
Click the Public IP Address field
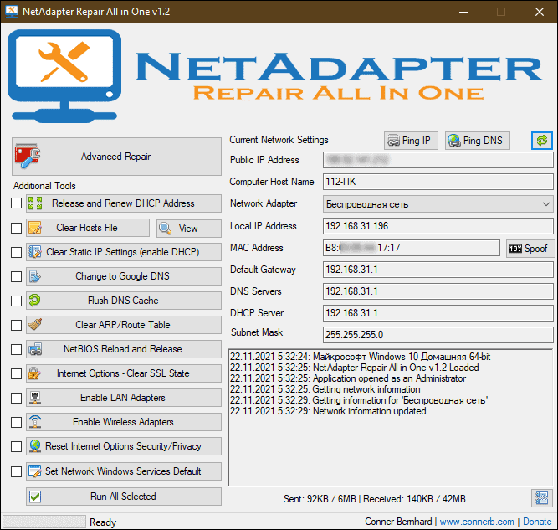pyautogui.click(x=438, y=160)
